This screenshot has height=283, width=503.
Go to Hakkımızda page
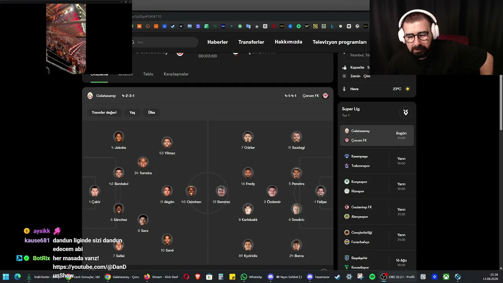pyautogui.click(x=288, y=42)
